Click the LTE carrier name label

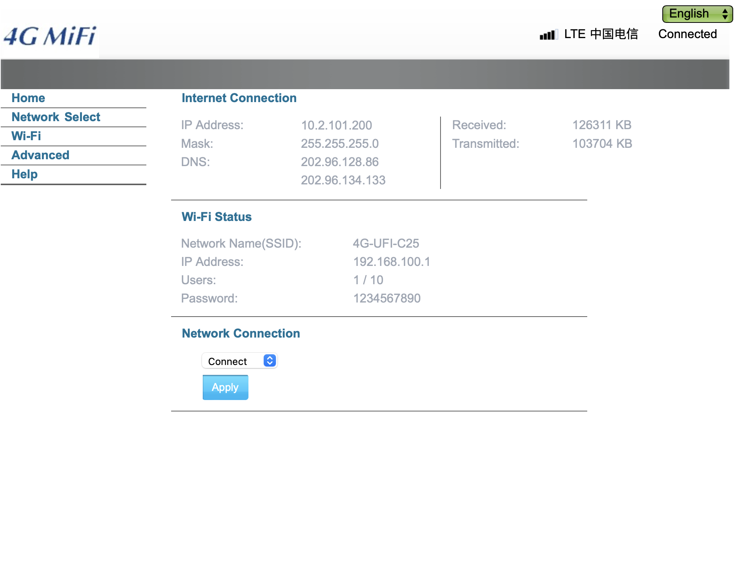coord(601,34)
